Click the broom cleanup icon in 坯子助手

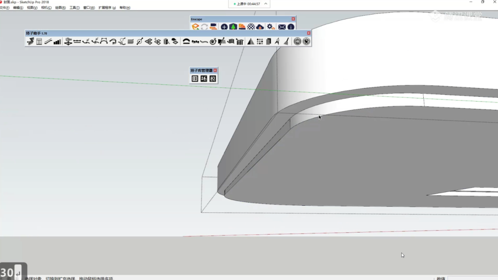286,42
